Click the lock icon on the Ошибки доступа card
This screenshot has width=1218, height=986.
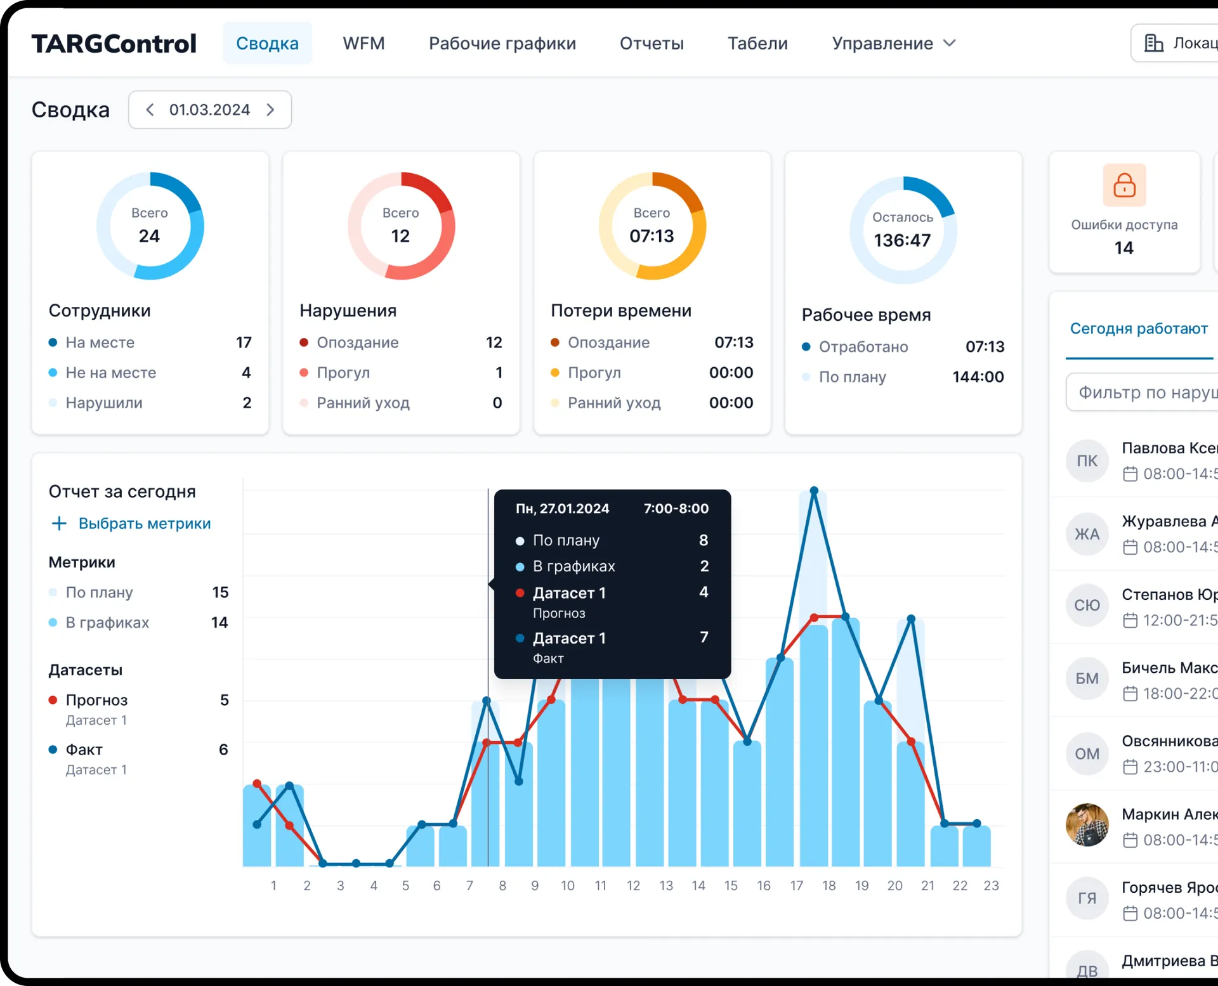click(x=1123, y=185)
